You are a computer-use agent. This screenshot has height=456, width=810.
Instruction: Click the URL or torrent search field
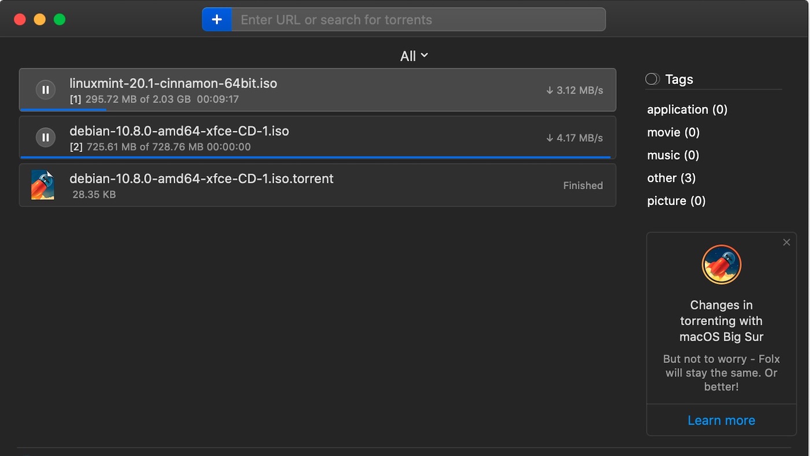[418, 20]
